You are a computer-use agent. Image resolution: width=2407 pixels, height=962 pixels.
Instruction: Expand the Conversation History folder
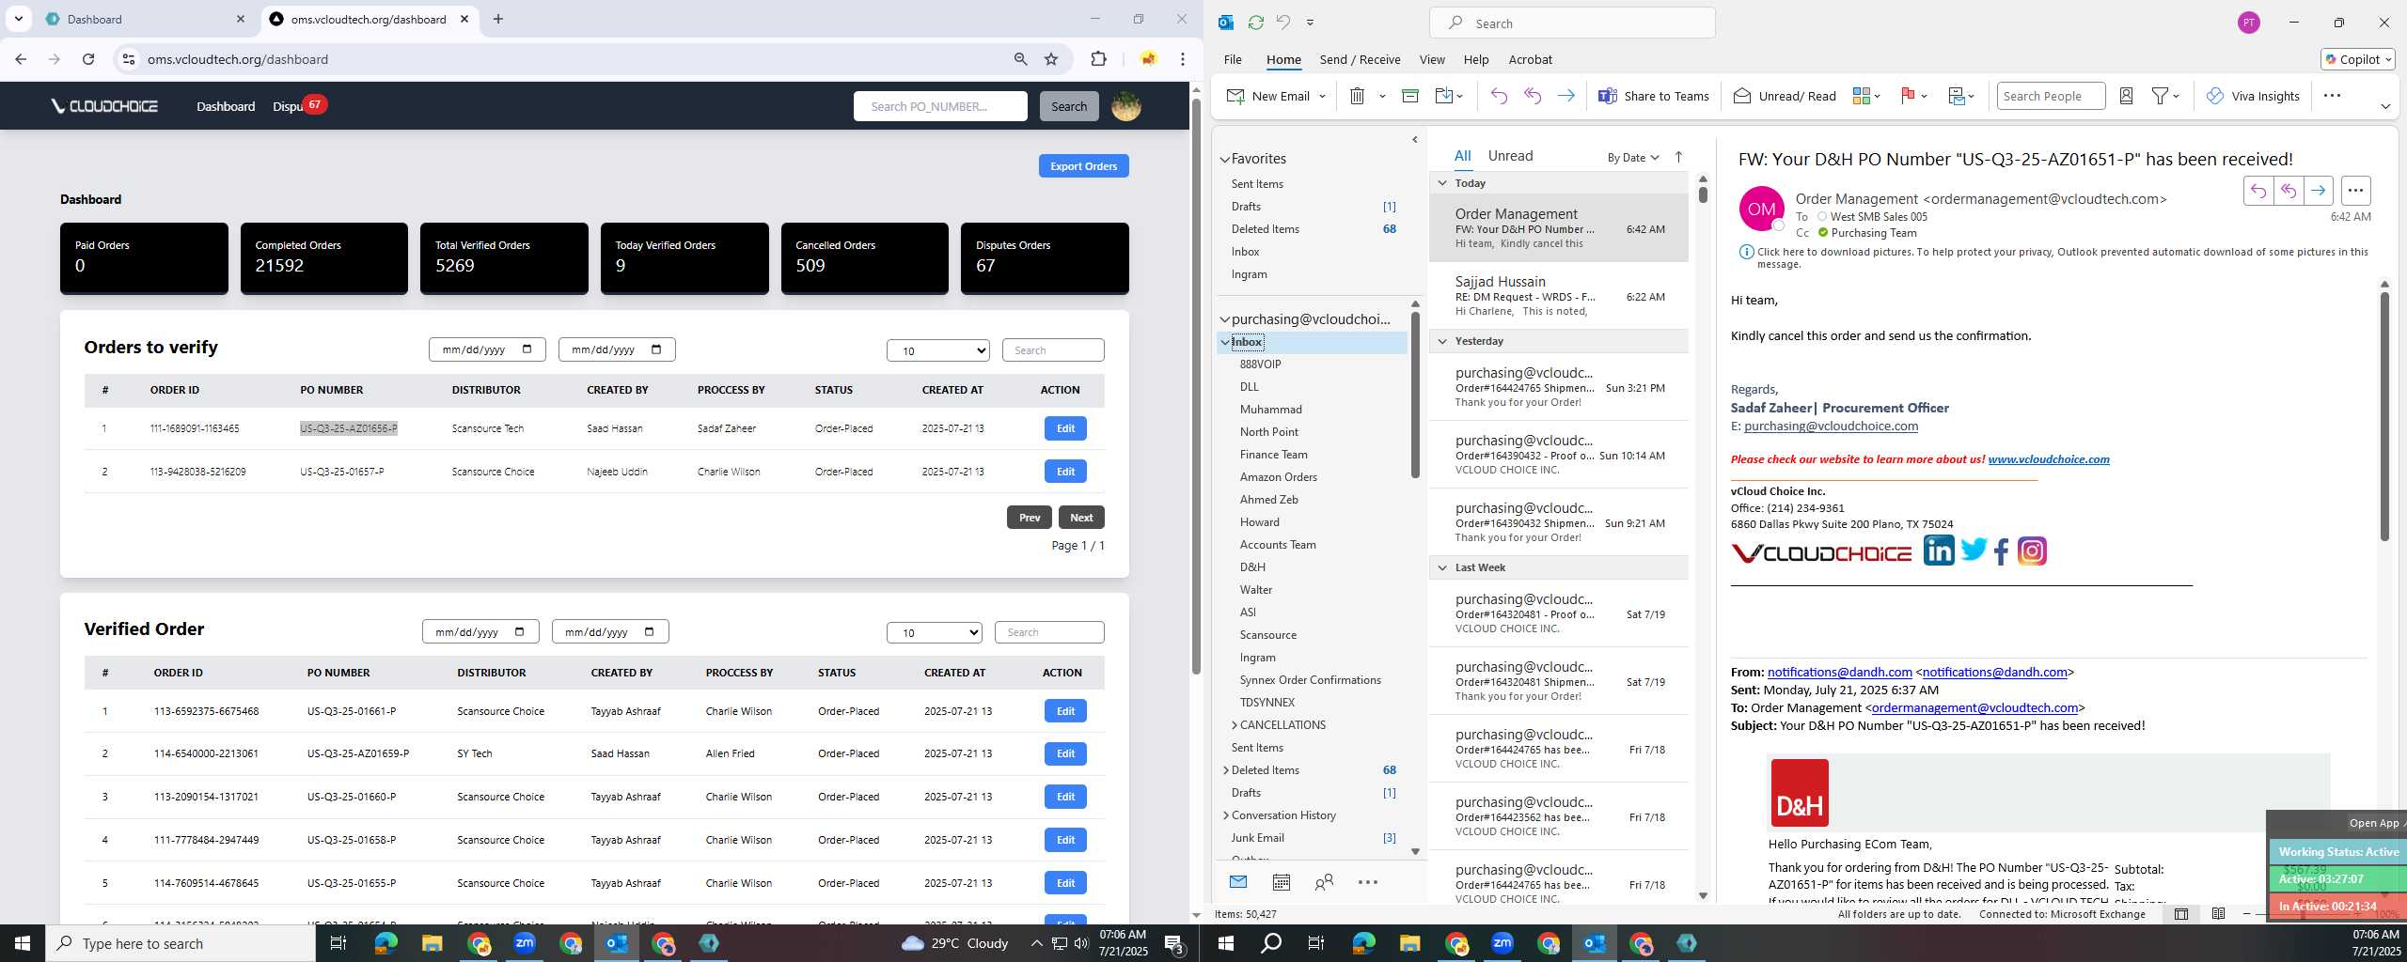click(1226, 815)
